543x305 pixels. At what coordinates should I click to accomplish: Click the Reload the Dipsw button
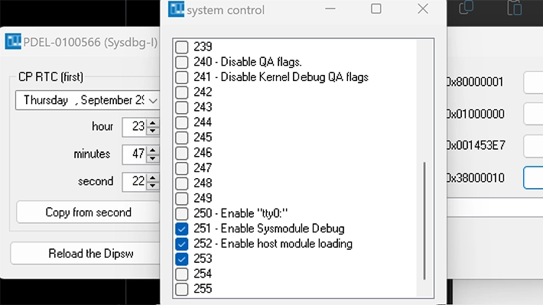pos(91,254)
